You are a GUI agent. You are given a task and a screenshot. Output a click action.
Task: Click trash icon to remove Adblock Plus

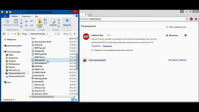tap(185, 35)
